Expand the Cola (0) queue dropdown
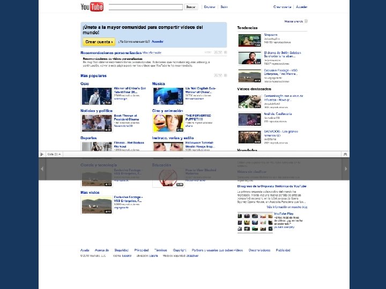 54,154
